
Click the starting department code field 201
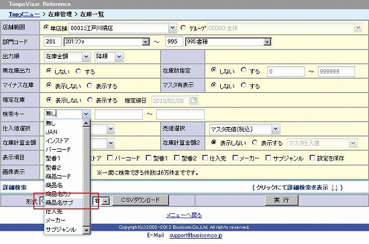point(52,41)
